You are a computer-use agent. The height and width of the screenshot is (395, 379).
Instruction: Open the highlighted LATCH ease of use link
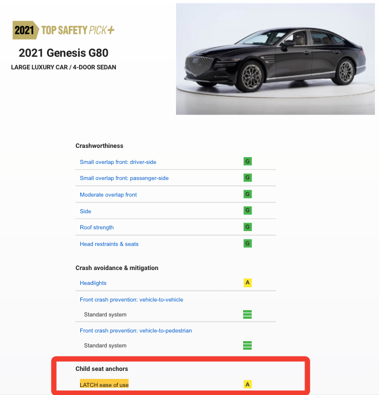coord(104,385)
